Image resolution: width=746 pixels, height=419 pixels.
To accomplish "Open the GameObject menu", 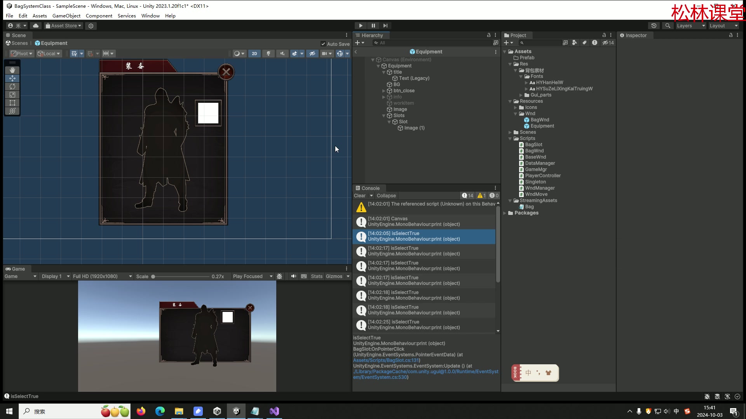I will pyautogui.click(x=66, y=16).
